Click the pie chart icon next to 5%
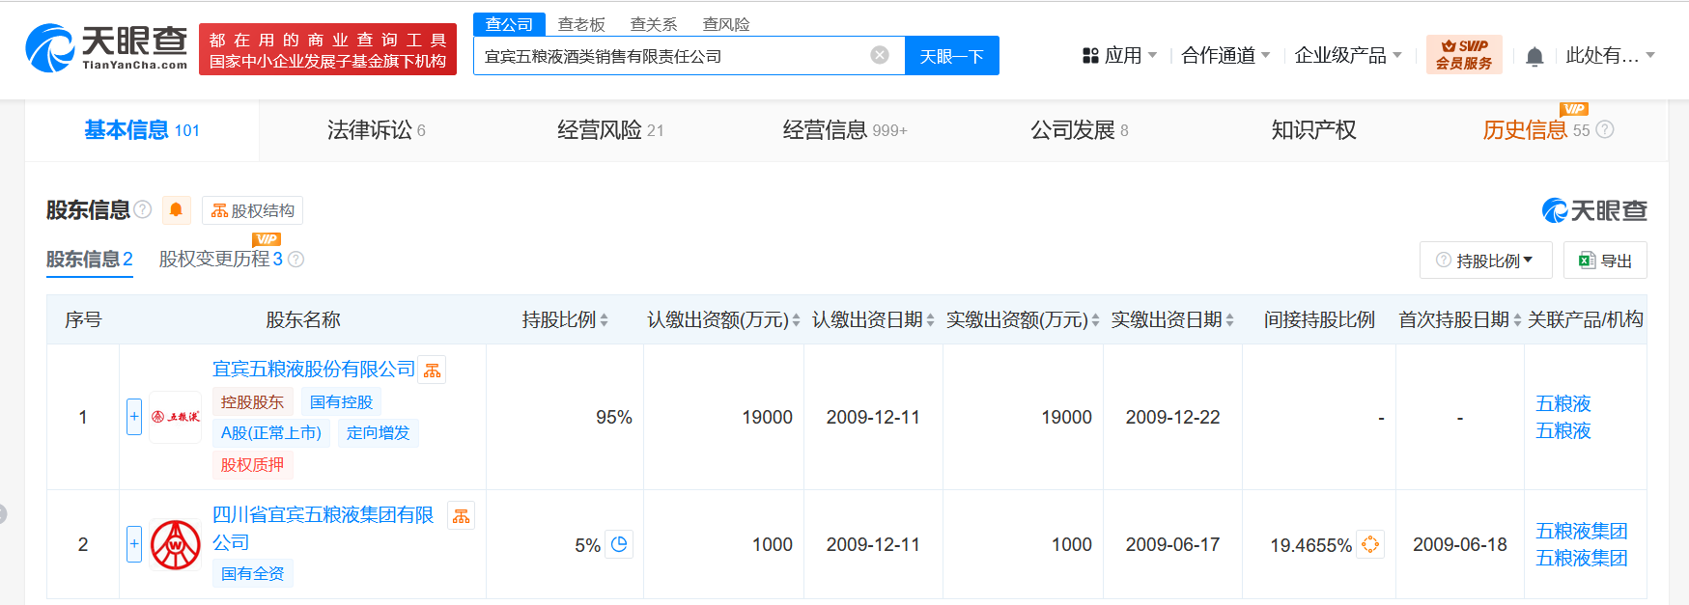The image size is (1689, 605). click(619, 544)
